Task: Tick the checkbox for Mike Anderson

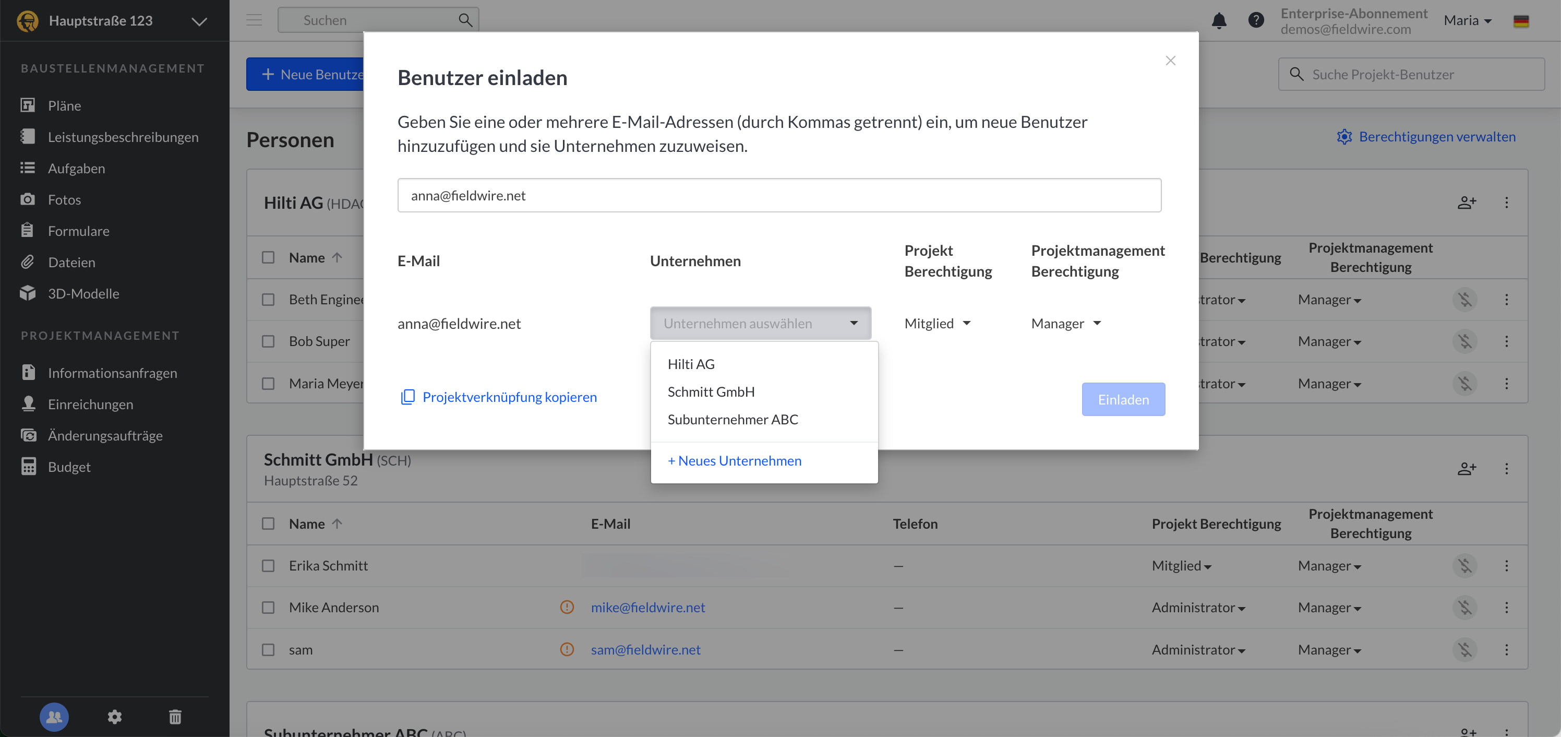Action: tap(268, 608)
